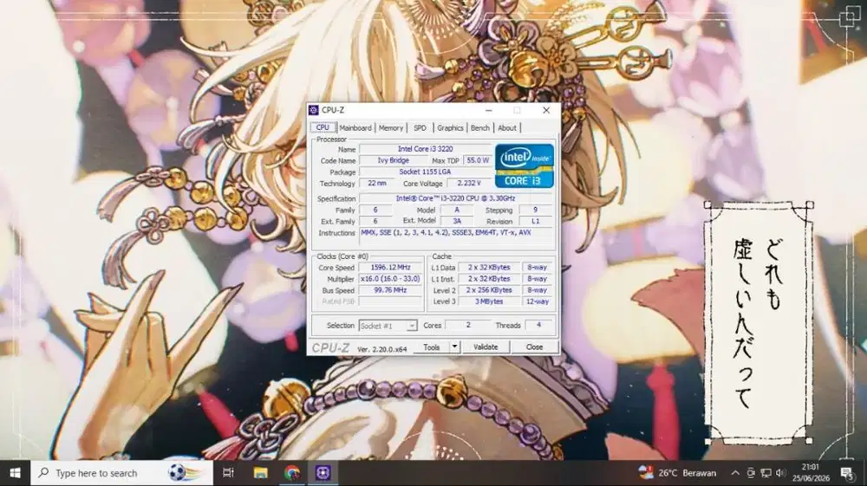Click the Name value Intel Core i3 3220
Screen dimensions: 867x486
coord(425,149)
